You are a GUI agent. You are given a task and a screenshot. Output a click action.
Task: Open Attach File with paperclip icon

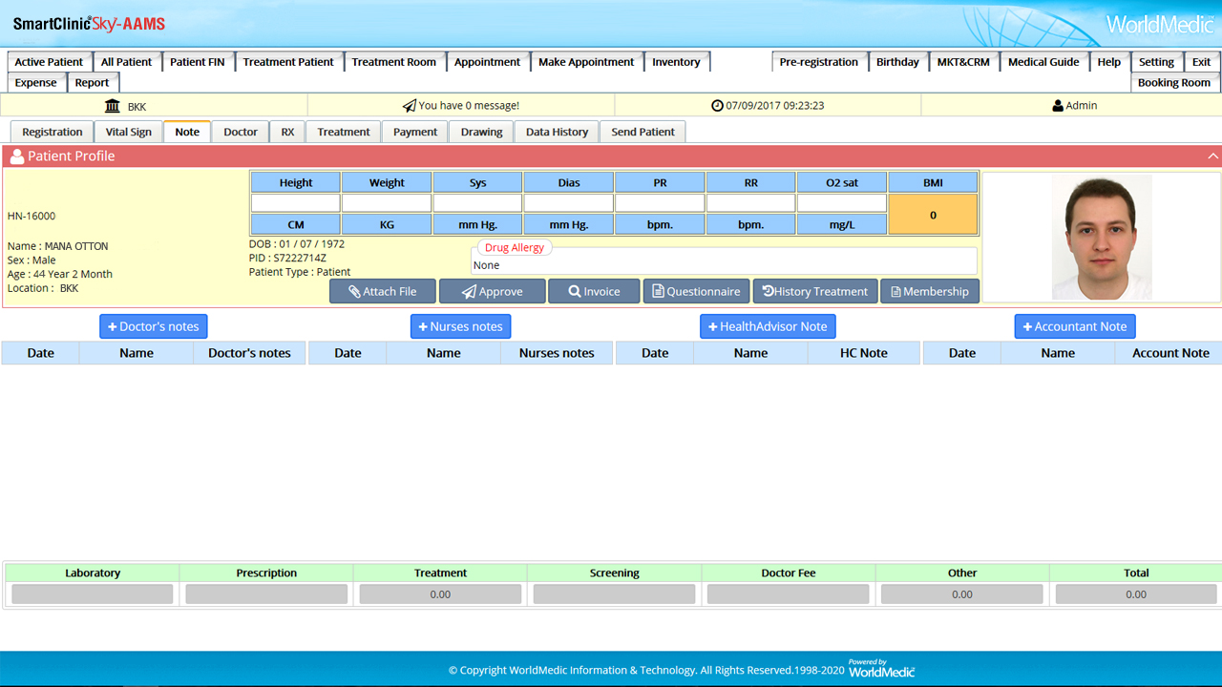(x=382, y=291)
